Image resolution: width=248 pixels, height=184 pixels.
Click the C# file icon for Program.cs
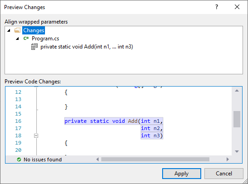tap(26, 39)
